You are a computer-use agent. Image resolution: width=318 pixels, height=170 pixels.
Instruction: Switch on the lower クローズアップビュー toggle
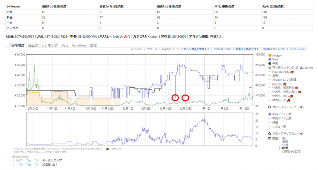pyautogui.click(x=301, y=134)
